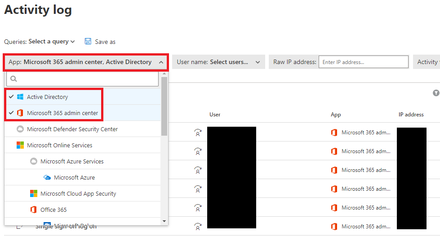Click the Save as label
This screenshot has width=440, height=240.
pos(105,42)
